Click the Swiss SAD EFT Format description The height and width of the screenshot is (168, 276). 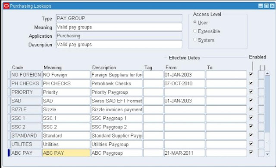pyautogui.click(x=116, y=101)
